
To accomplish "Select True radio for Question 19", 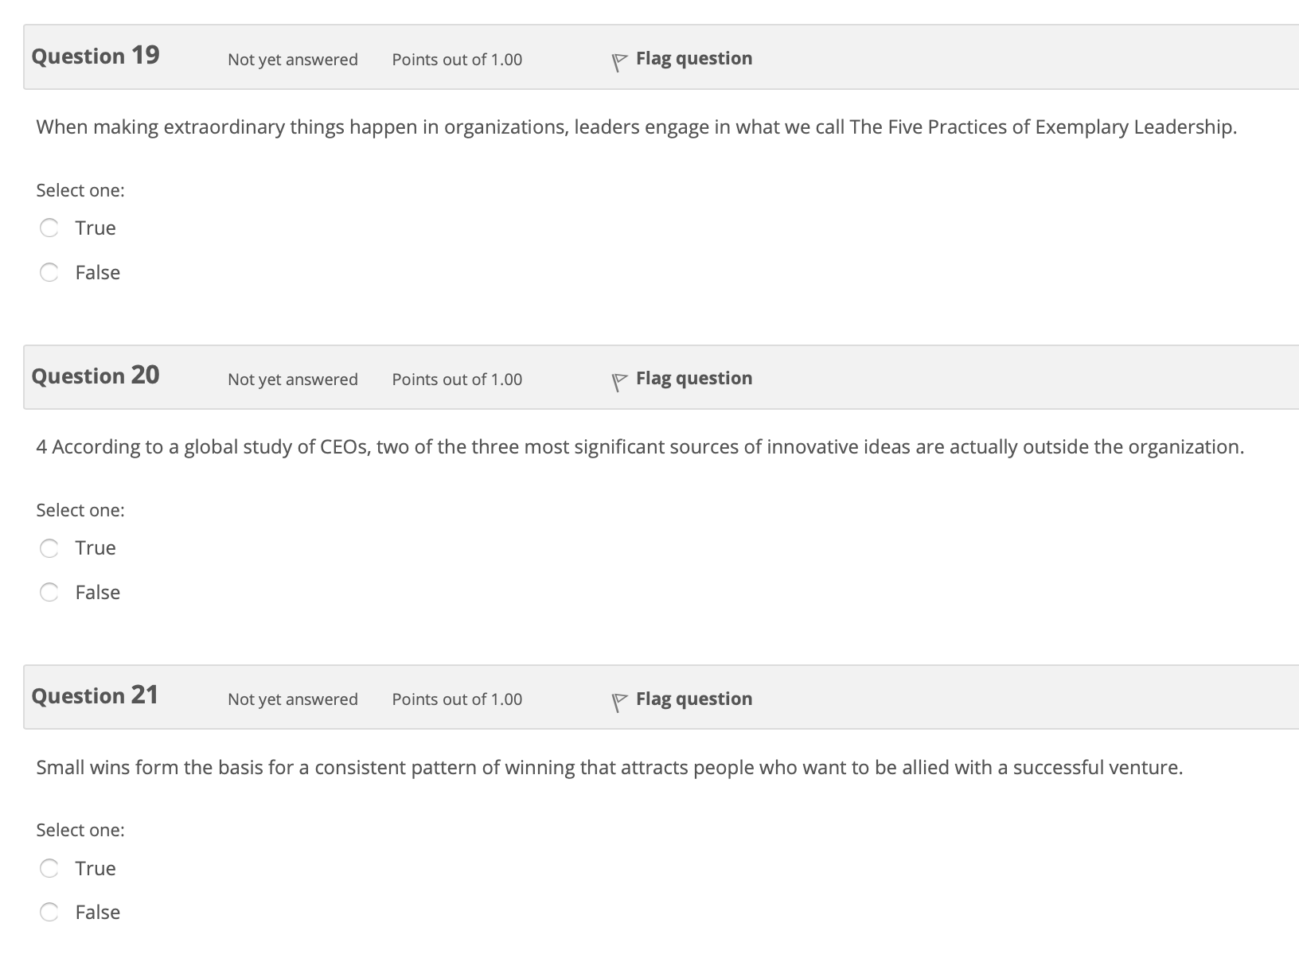I will (x=49, y=228).
